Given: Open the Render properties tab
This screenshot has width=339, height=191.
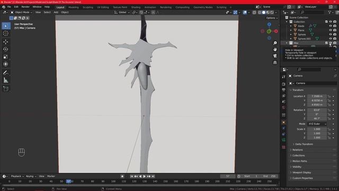Looking at the screenshot, I should 284,84.
